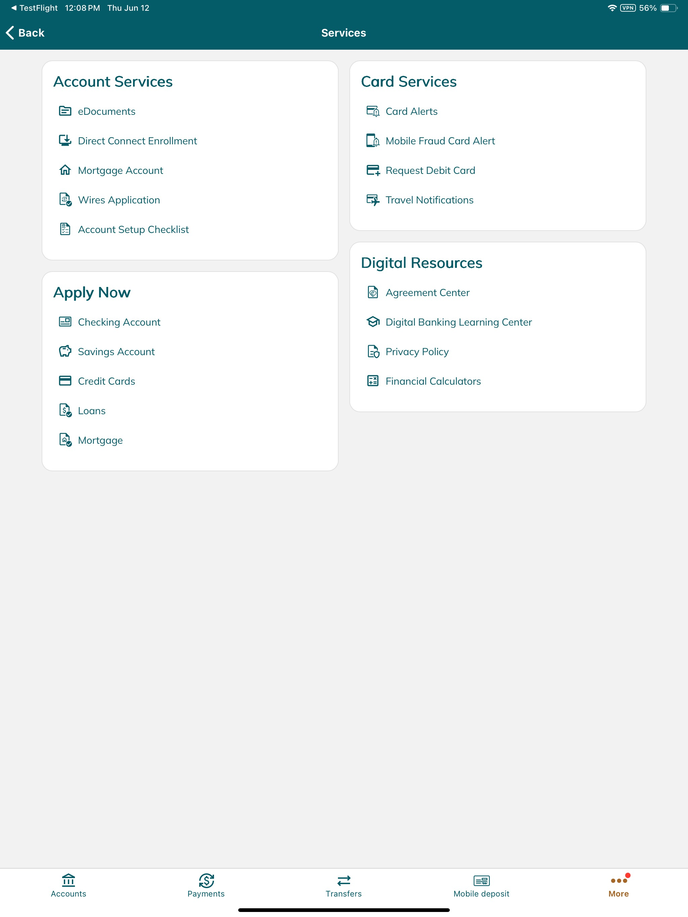Click the Agreement Center document icon

click(x=373, y=292)
